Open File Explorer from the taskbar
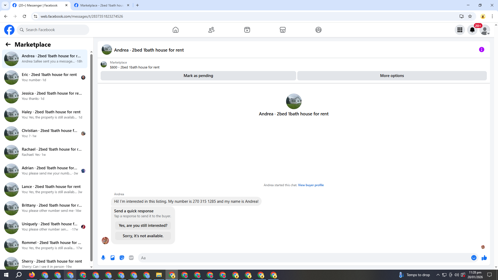This screenshot has width=498, height=280. 159,275
